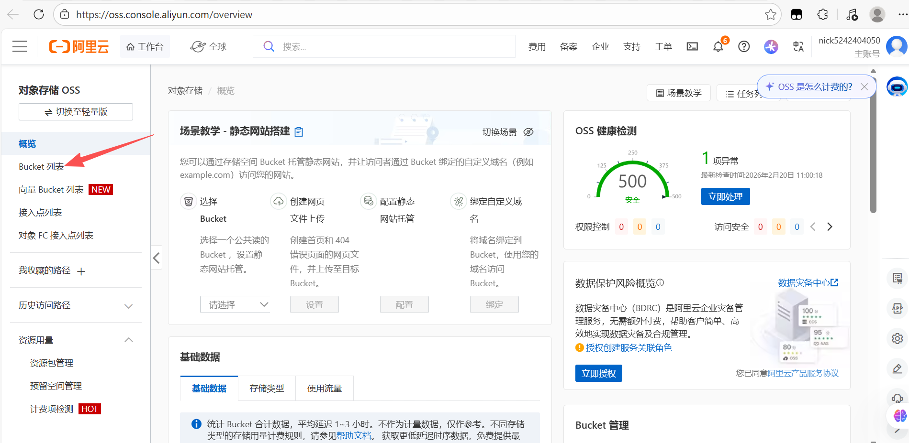Switch language with the translate icon
Screen dimensions: 909x443
tap(798, 46)
